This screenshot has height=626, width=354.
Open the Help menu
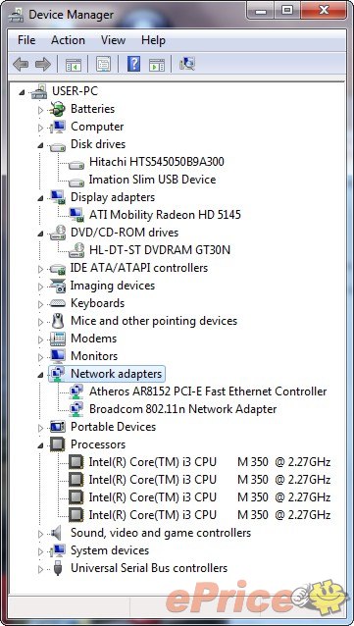(153, 40)
